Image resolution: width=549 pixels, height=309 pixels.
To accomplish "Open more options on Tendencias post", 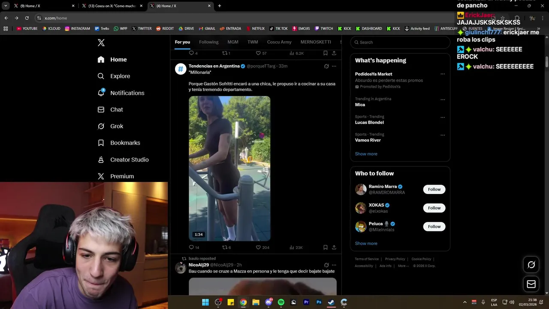I will click(x=334, y=66).
